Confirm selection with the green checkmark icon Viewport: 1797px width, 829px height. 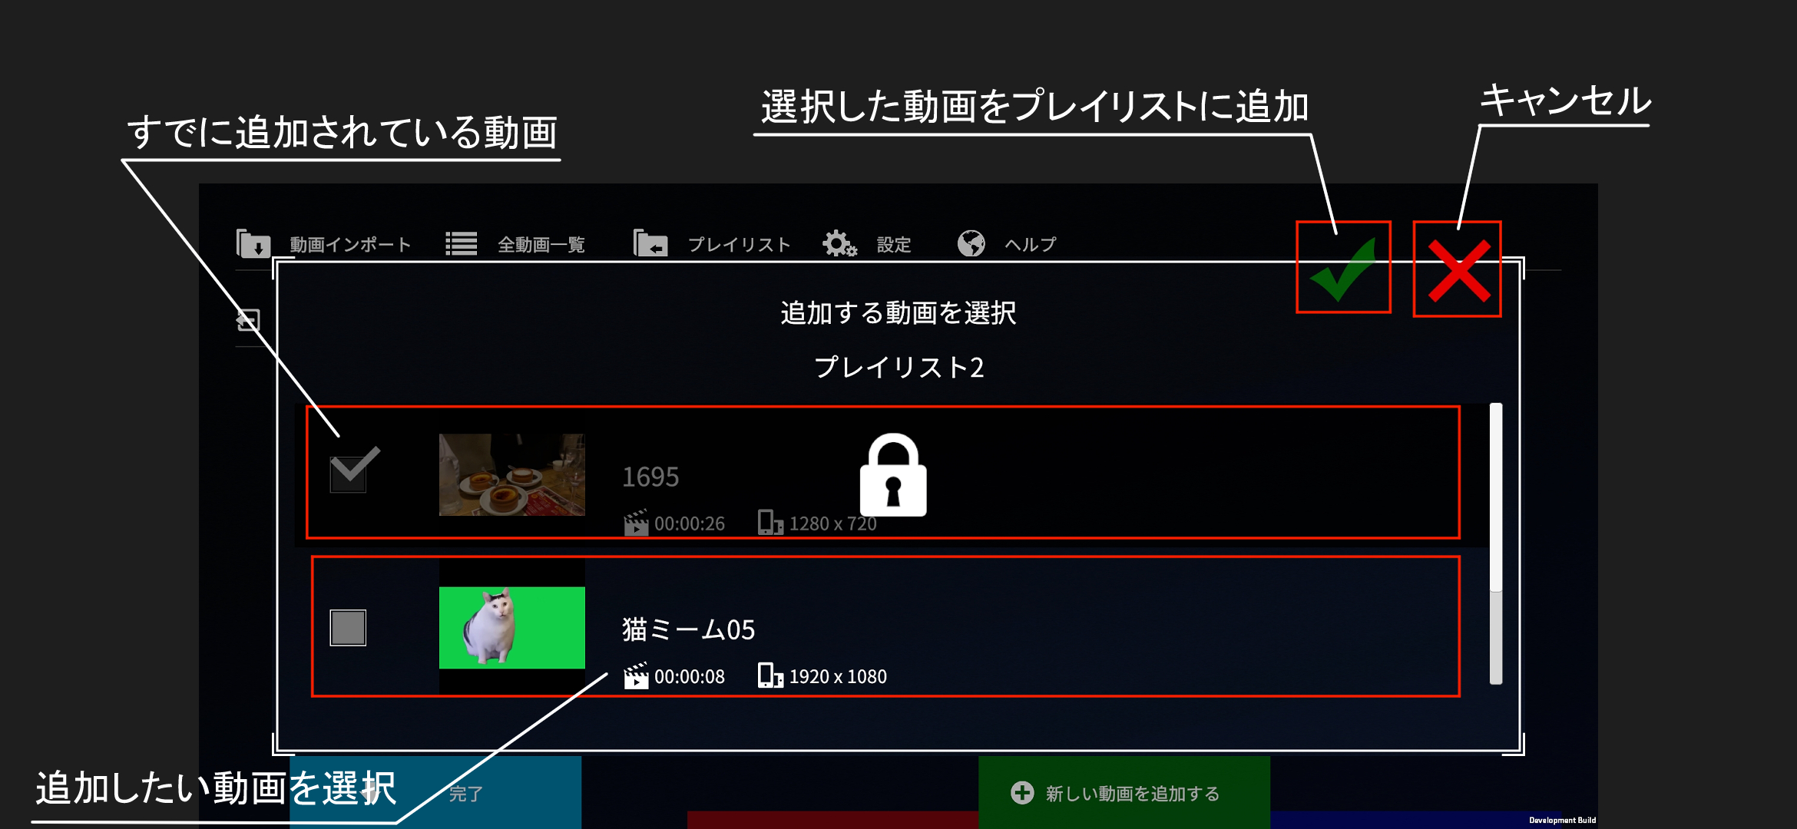(x=1343, y=268)
